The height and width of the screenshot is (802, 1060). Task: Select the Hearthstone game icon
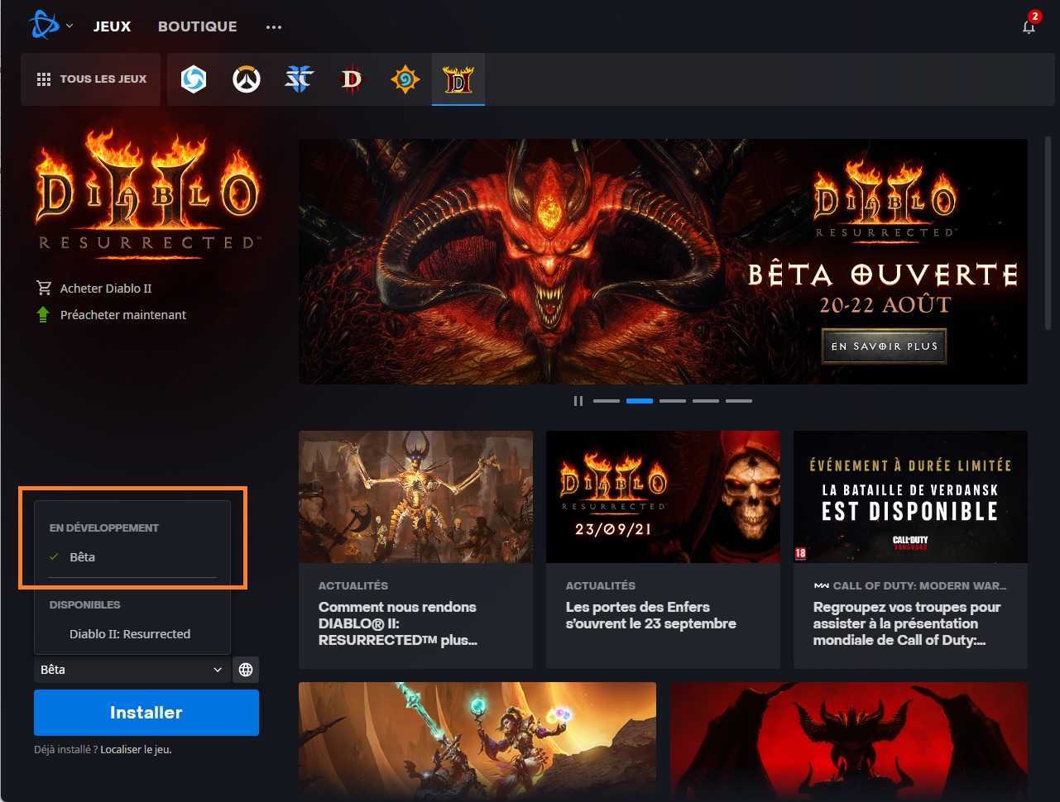tap(405, 79)
